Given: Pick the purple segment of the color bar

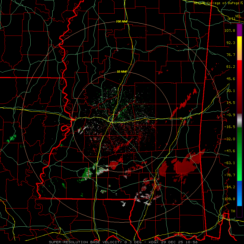Looking at the screenshot, I should tap(239, 30).
